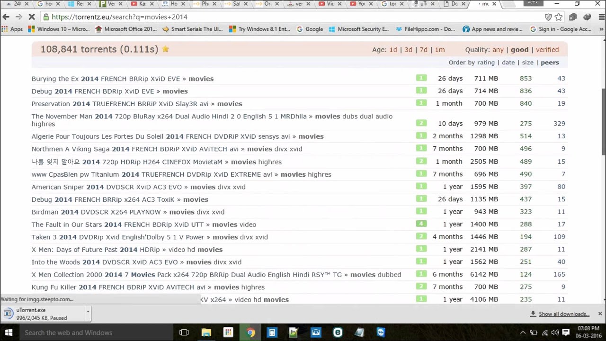The width and height of the screenshot is (606, 341).
Task: Filter torrents by age 3d
Action: pyautogui.click(x=408, y=50)
